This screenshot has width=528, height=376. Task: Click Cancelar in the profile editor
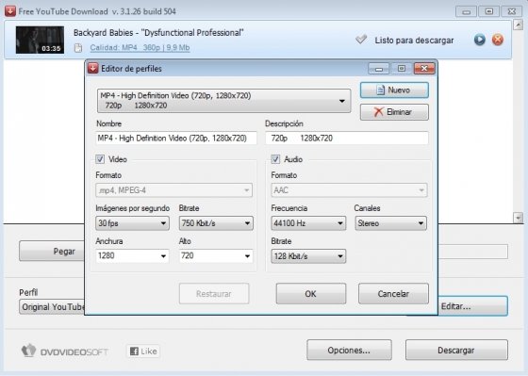point(393,293)
